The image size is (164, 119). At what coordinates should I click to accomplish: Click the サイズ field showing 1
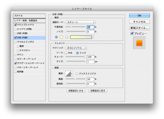[91, 62]
